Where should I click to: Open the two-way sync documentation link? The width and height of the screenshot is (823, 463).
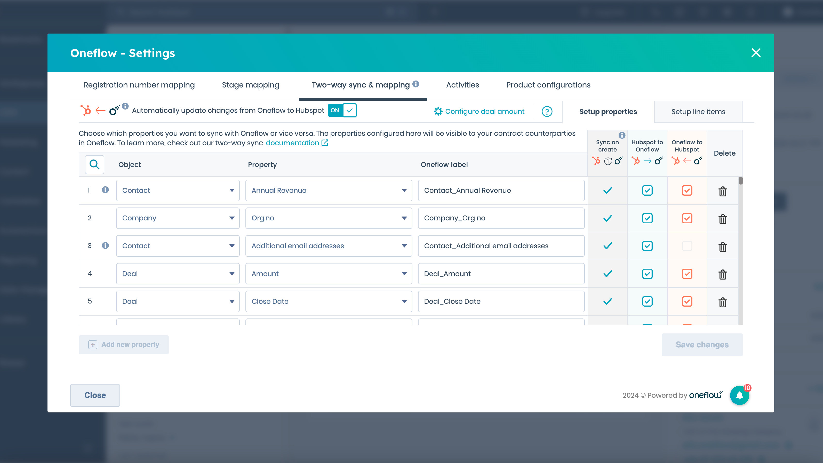coord(293,143)
